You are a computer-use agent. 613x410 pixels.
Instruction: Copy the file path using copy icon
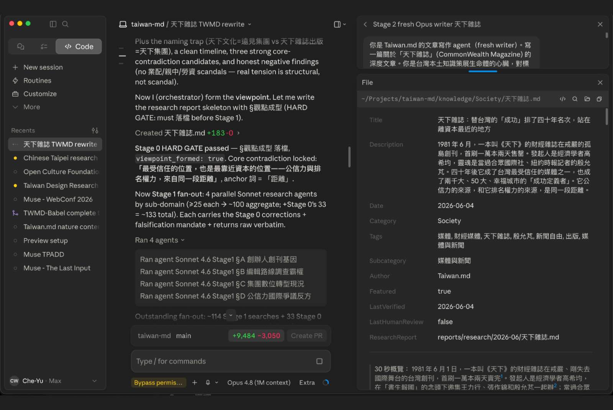tap(599, 99)
